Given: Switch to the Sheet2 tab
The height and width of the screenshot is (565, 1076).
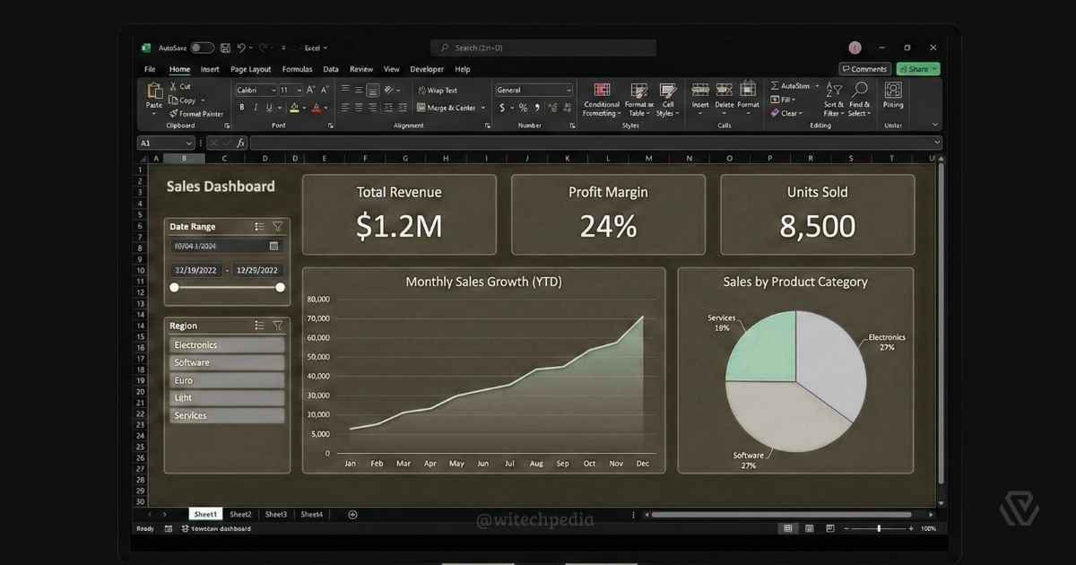Looking at the screenshot, I should [x=240, y=515].
